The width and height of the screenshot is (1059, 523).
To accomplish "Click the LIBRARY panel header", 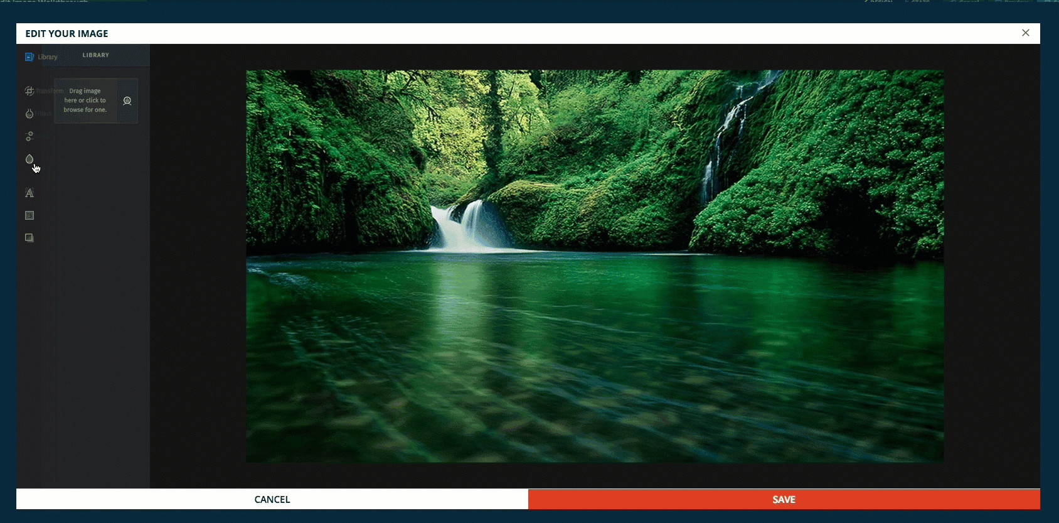I will [x=96, y=55].
